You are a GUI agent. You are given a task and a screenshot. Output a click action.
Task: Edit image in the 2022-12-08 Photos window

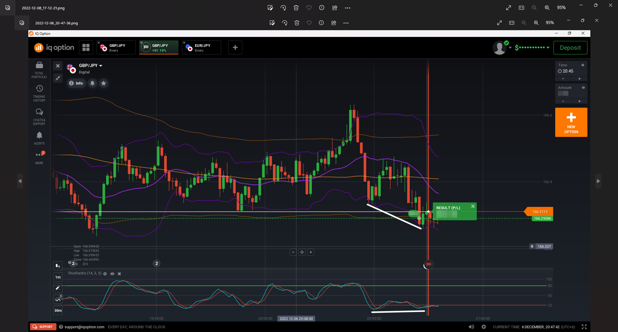click(270, 8)
